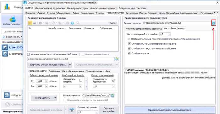
Task: Click the window icon in the dialog title bar
Action: pyautogui.click(x=25, y=3)
